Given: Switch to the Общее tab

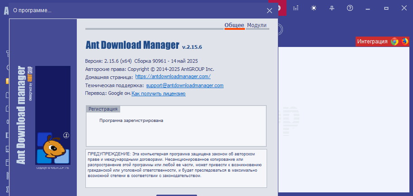Looking at the screenshot, I should (x=235, y=25).
